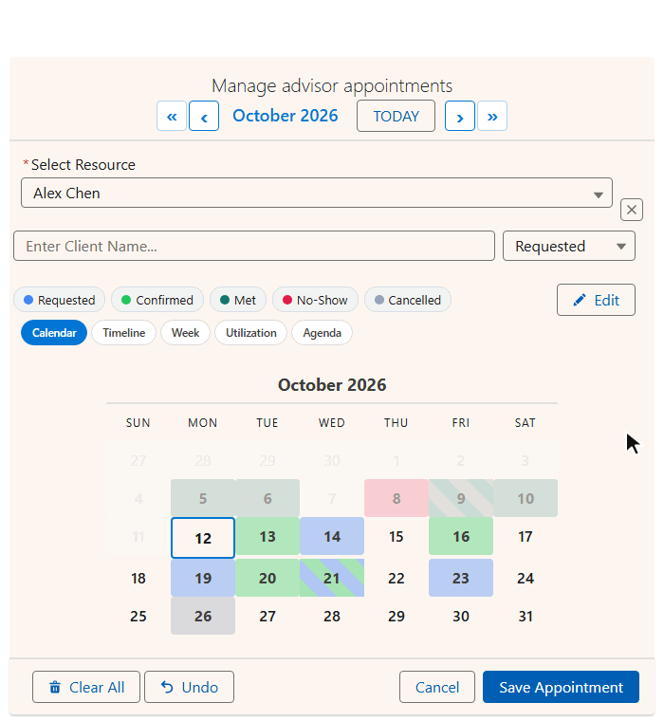Click the Edit button with pencil icon
The height and width of the screenshot is (721, 664).
click(x=596, y=300)
